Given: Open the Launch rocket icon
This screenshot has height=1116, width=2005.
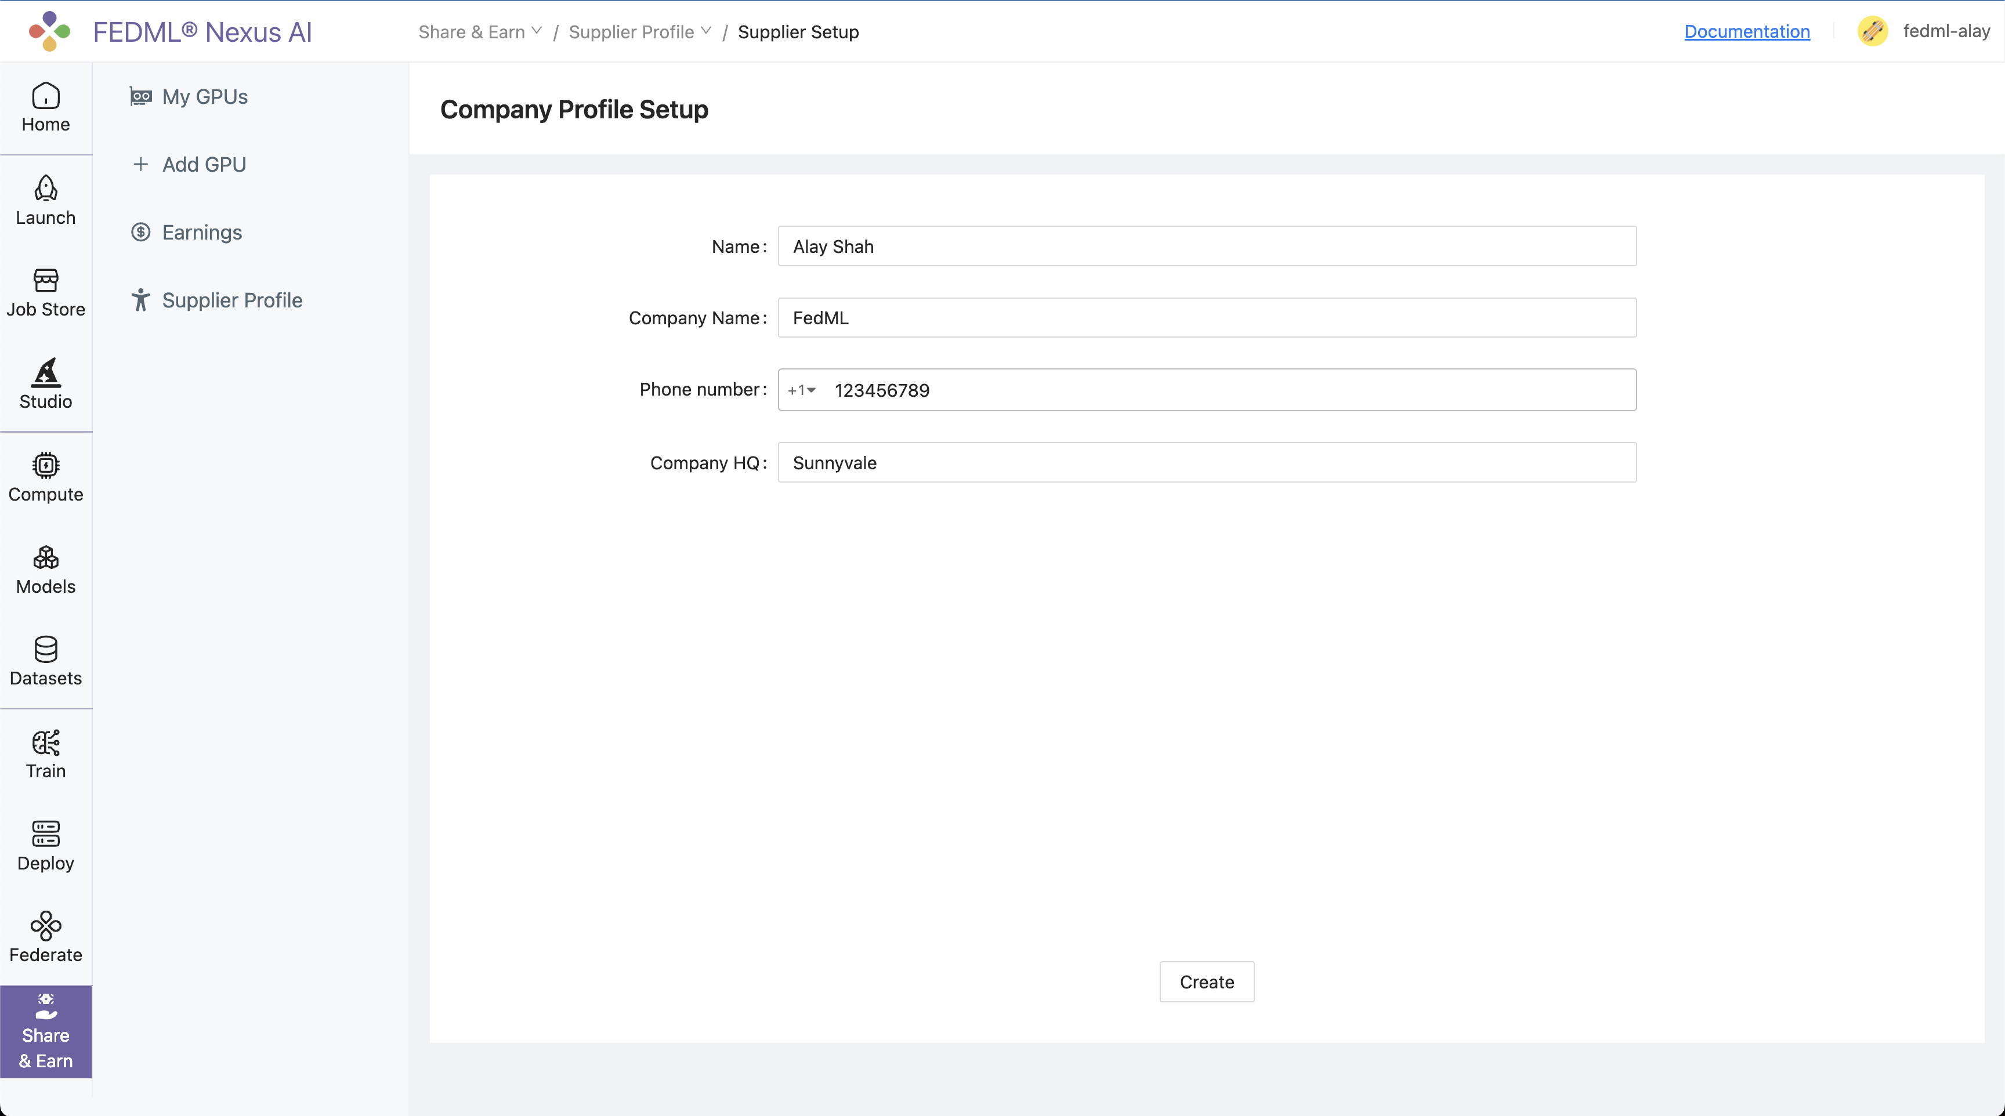Looking at the screenshot, I should pos(45,189).
